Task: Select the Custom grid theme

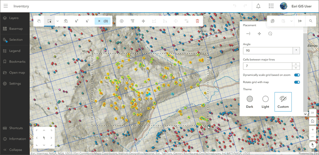Action: [283, 102]
